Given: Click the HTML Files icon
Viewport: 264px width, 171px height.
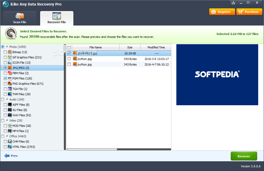Looking at the screenshot, I should click(10, 147).
